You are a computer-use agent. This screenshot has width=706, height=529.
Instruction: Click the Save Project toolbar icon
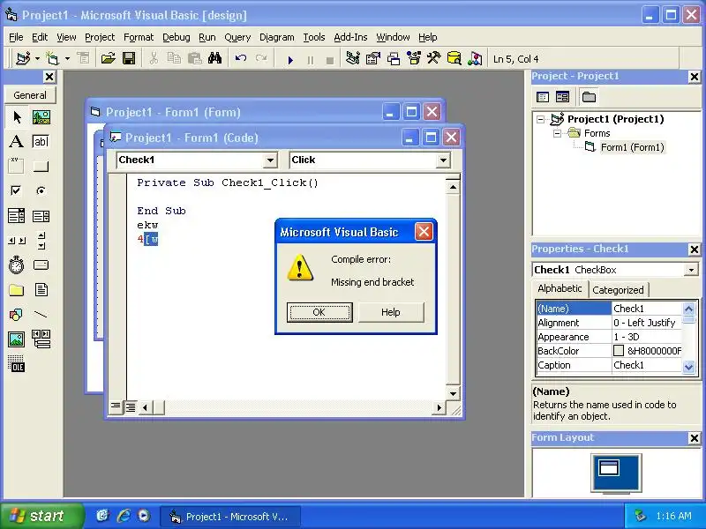129,58
